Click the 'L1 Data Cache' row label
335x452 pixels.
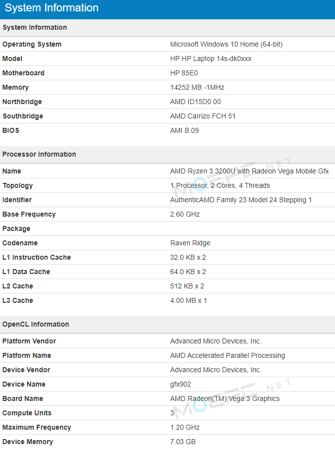tap(26, 272)
